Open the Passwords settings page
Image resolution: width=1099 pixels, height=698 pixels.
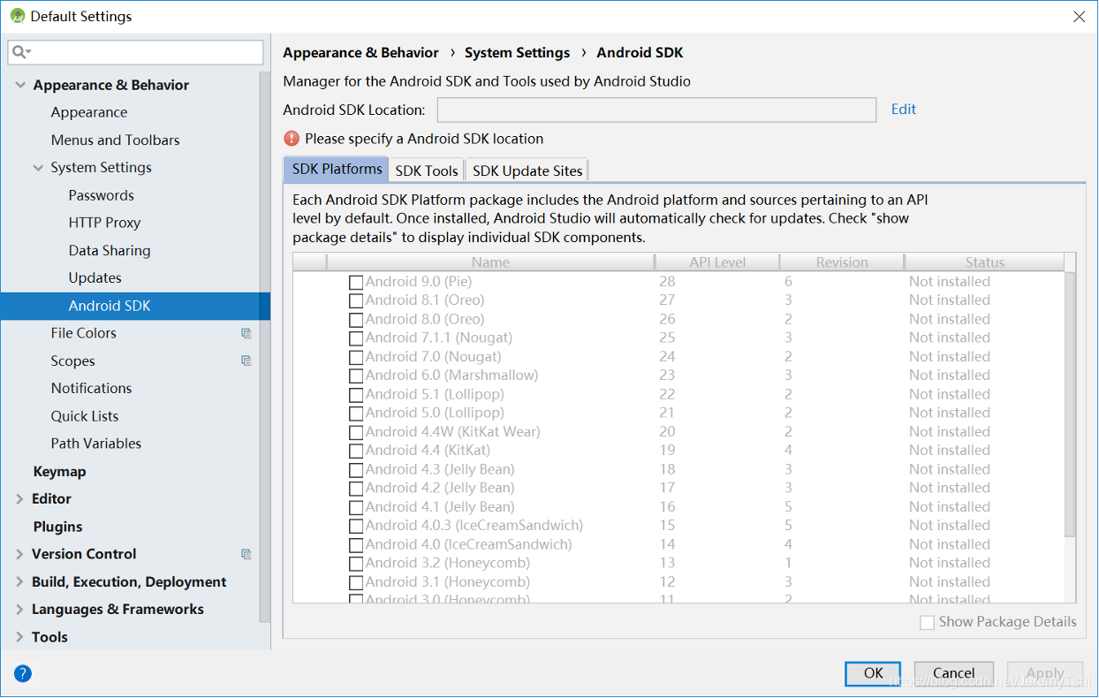coord(102,195)
